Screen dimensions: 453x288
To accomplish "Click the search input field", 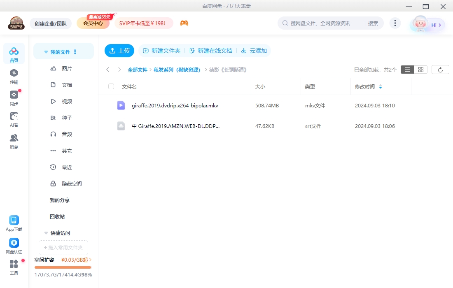I will tap(325, 23).
